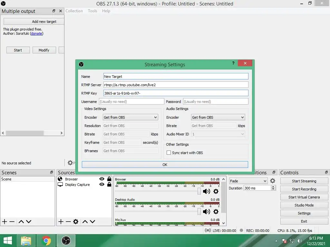330x247 pixels.
Task: Open the Tools menu
Action: click(x=92, y=11)
